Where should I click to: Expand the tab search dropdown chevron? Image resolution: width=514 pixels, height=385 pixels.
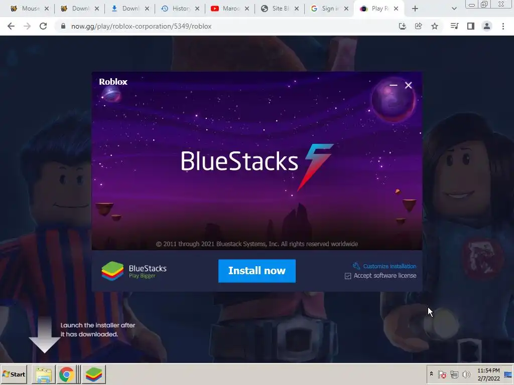tap(454, 9)
